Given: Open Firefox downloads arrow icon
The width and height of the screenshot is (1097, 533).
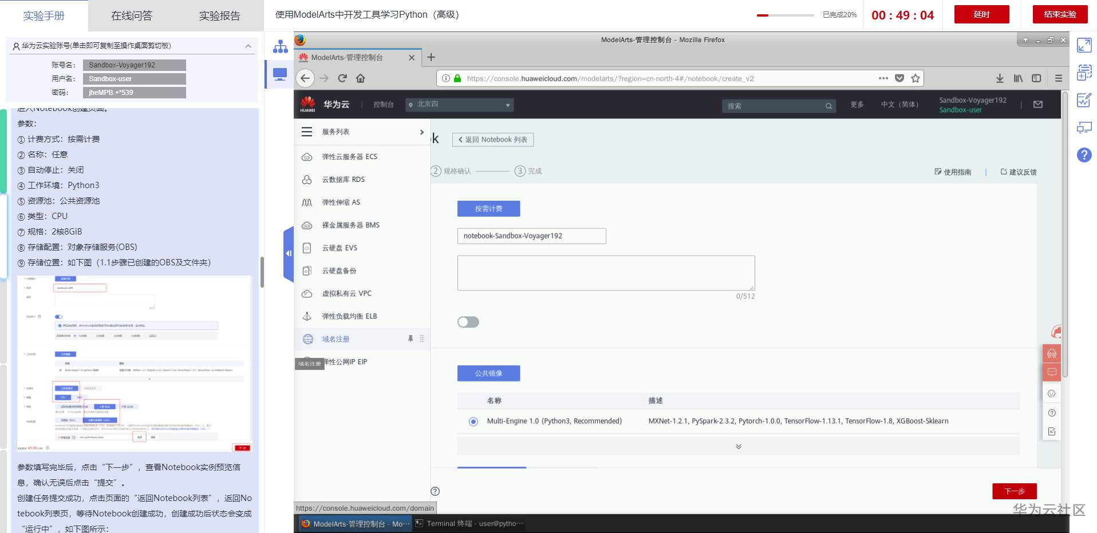Looking at the screenshot, I should tap(1000, 78).
